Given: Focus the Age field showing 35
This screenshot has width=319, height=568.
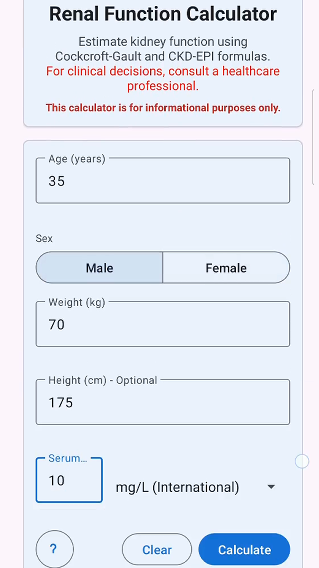Looking at the screenshot, I should tap(163, 181).
